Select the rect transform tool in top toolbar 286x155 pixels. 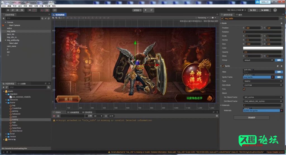click(x=22, y=10)
